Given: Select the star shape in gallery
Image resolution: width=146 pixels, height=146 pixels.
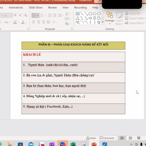Looking at the screenshot, I should point(99,22).
